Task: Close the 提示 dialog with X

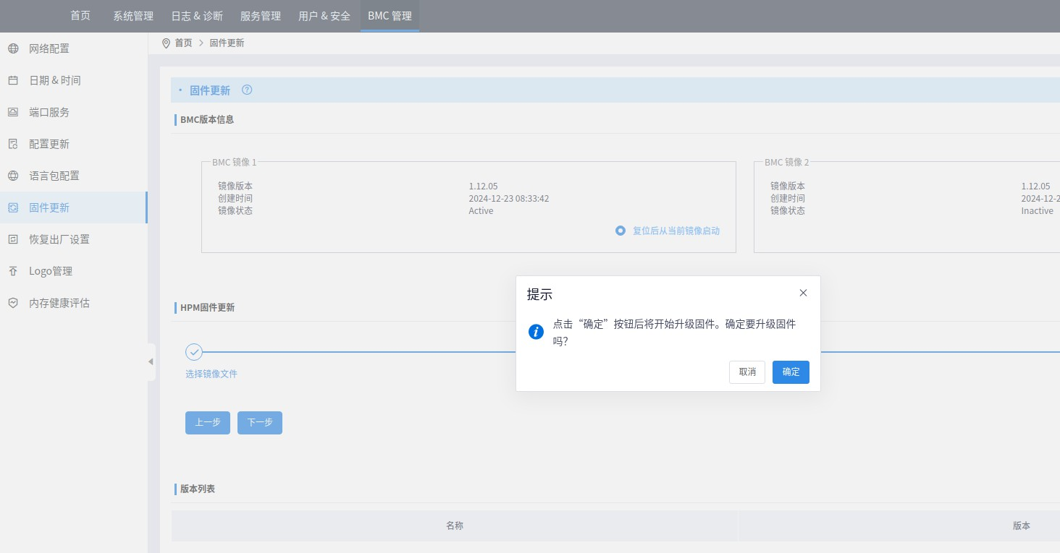Action: pos(803,293)
